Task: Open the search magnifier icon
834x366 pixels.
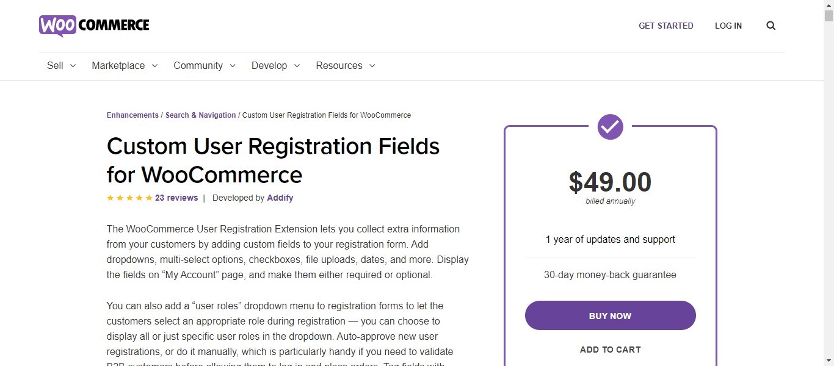Action: [x=771, y=26]
